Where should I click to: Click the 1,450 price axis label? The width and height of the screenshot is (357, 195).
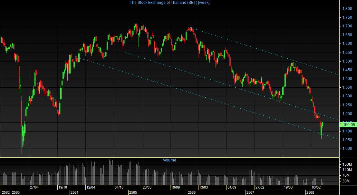(347, 70)
